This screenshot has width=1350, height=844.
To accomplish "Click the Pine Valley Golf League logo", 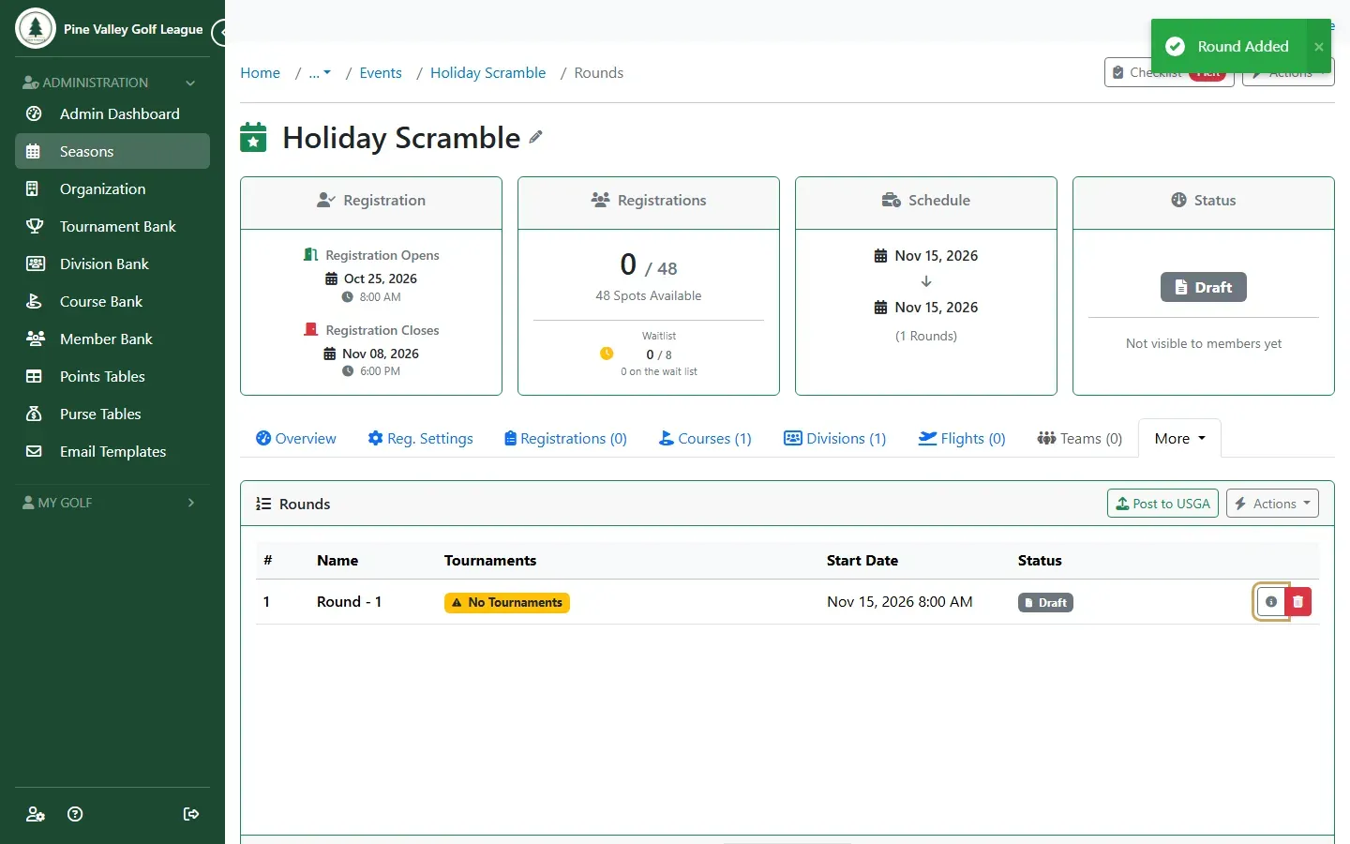I will tap(36, 28).
